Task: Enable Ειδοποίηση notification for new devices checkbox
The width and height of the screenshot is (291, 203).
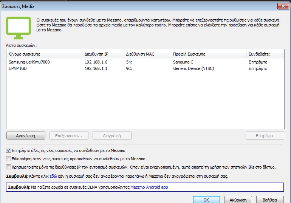Action: click(x=8, y=159)
